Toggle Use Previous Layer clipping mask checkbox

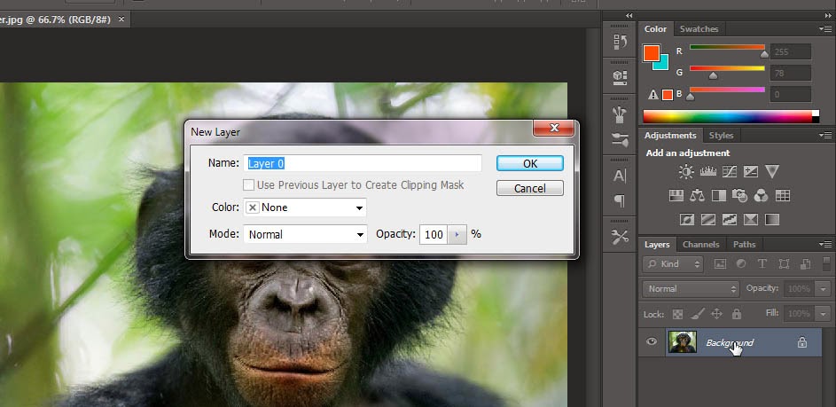click(248, 185)
